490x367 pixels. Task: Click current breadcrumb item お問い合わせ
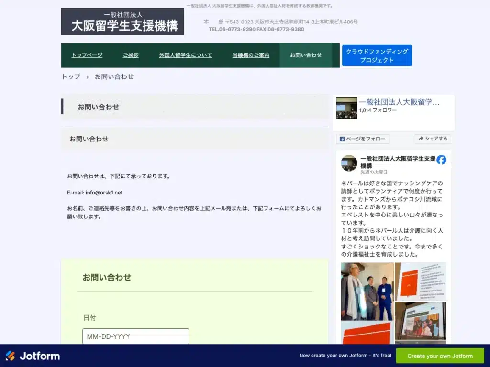pos(114,76)
